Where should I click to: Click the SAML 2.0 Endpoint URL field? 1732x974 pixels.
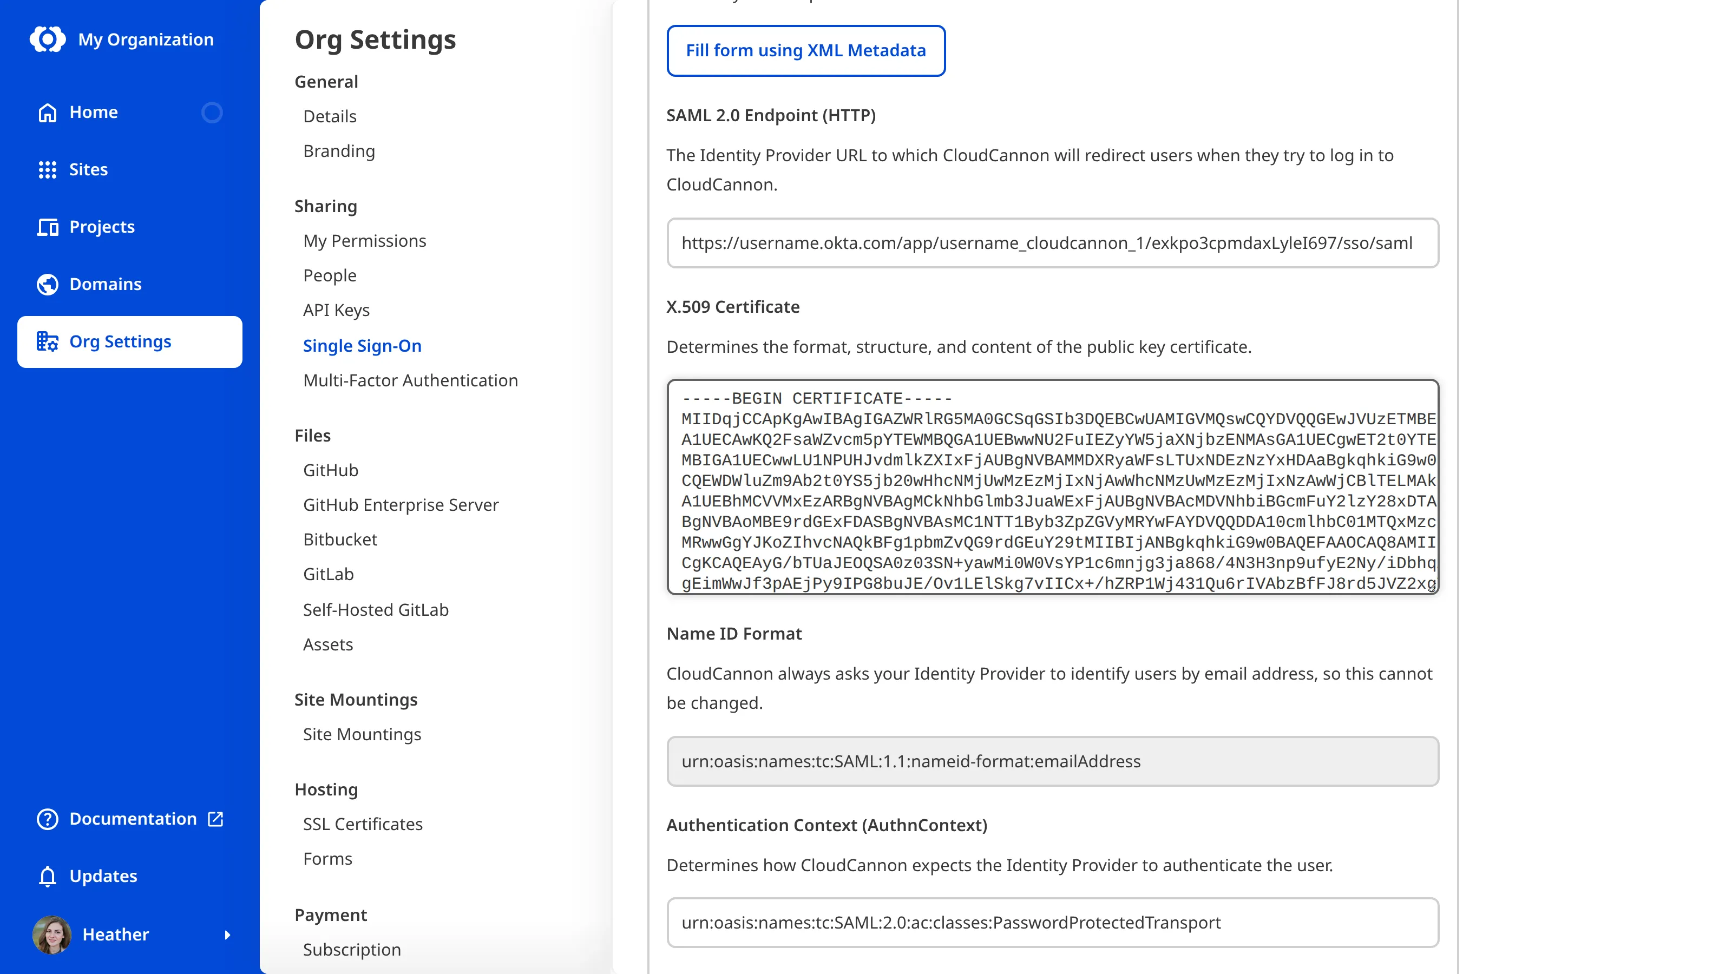1052,242
